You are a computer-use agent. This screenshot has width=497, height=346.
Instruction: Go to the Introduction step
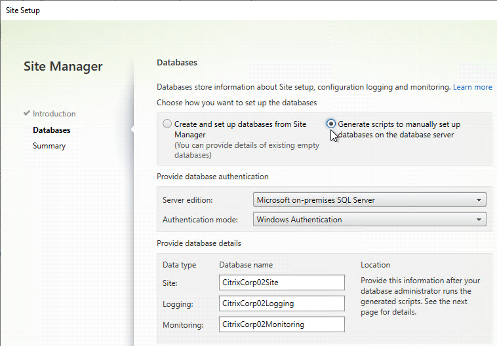pos(54,114)
